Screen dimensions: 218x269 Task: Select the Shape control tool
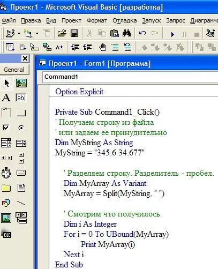pyautogui.click(x=6, y=203)
